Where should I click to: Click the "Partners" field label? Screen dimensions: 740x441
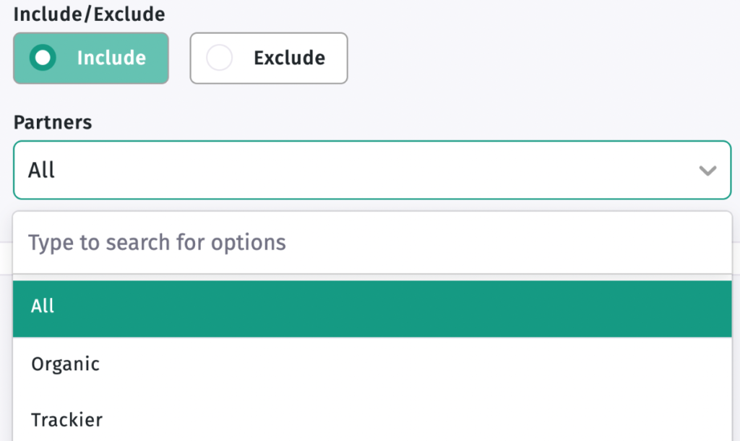click(x=53, y=122)
